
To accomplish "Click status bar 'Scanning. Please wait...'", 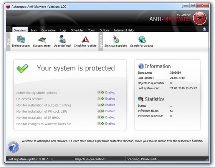I will (142, 159).
